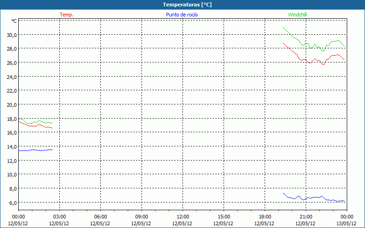Select the red Temp. legend label

pyautogui.click(x=67, y=15)
